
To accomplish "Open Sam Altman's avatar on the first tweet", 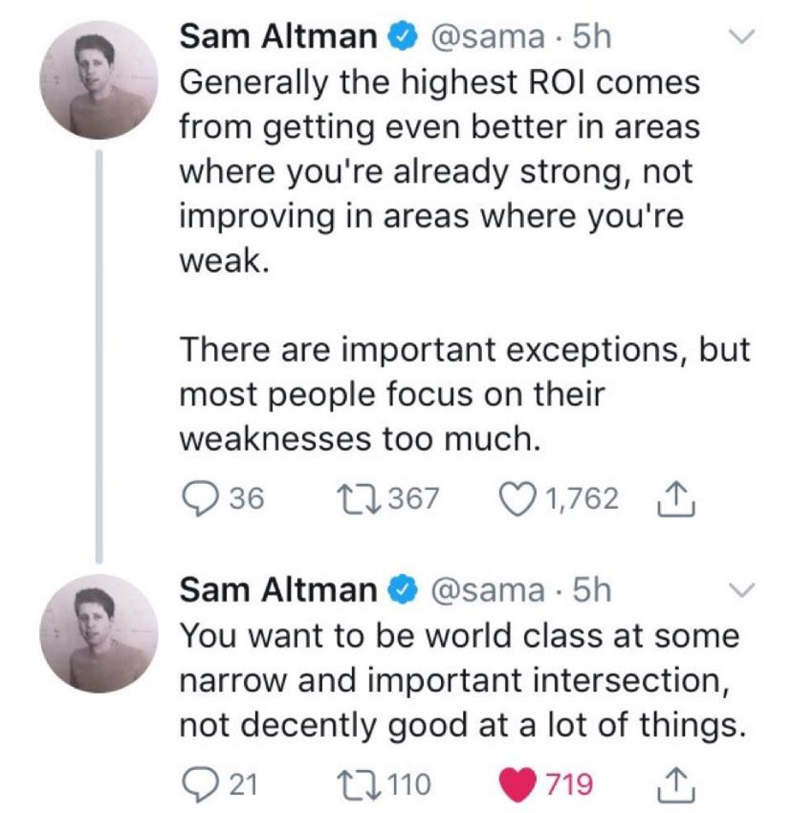I will 99,80.
